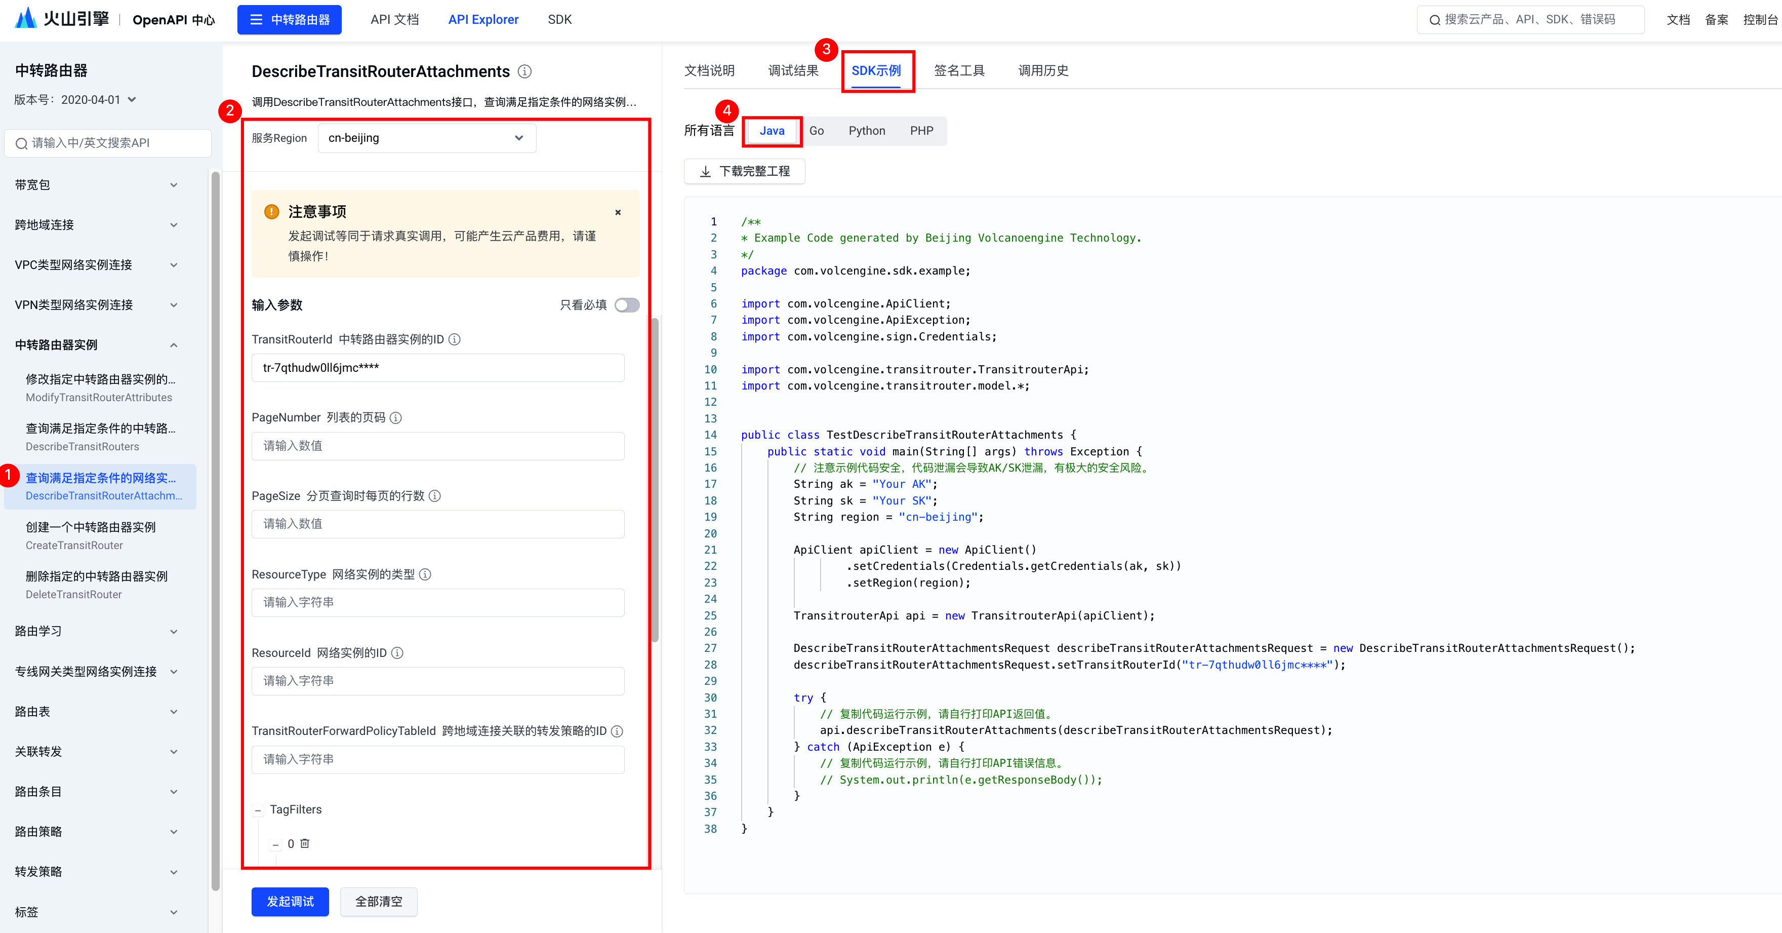The width and height of the screenshot is (1782, 933).
Task: Click 发起调试 button
Action: (290, 901)
